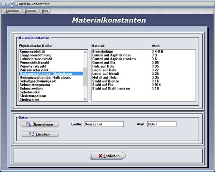Image resolution: width=215 pixels, height=172 pixels.
Task: Select Gummi auf Asphalt nass row
Action: pos(144,55)
